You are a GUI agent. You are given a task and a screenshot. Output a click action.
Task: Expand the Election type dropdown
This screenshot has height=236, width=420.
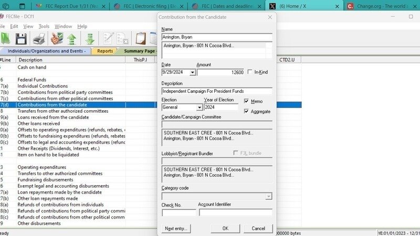coord(199,108)
